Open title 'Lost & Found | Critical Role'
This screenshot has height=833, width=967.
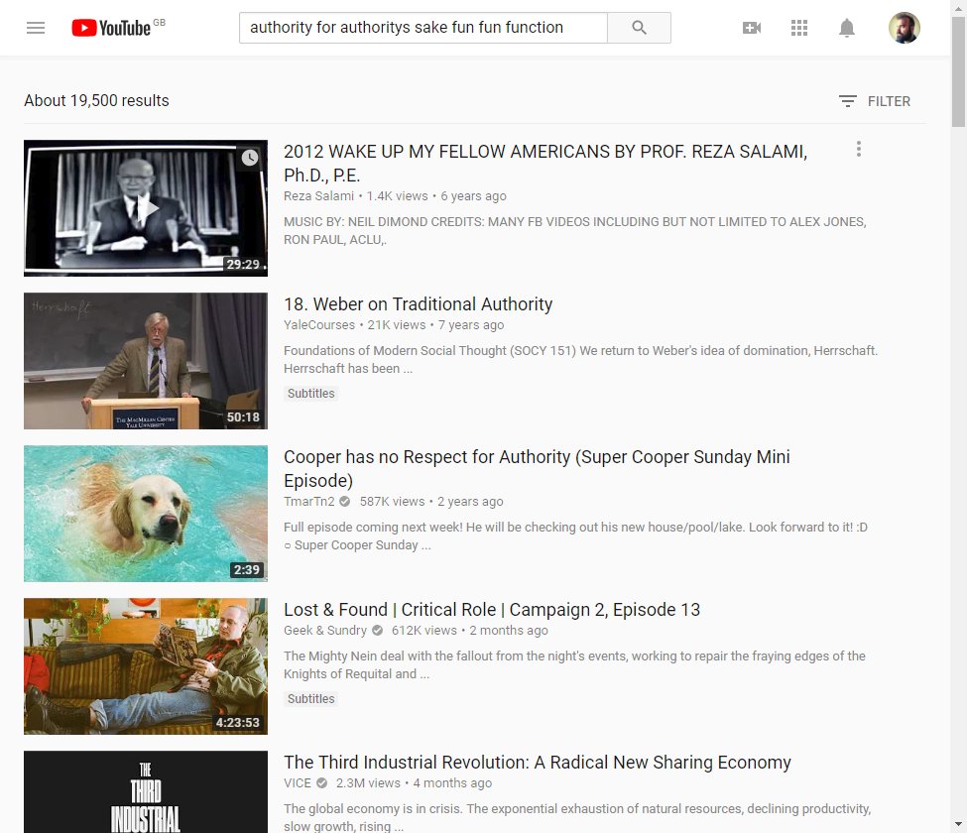[492, 610]
